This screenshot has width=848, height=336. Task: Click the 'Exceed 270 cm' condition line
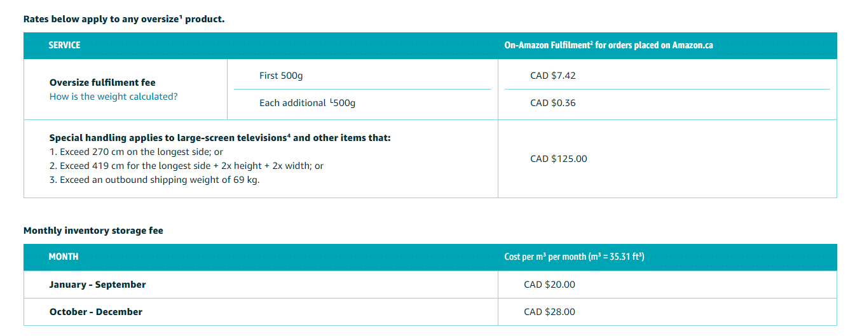pos(136,152)
